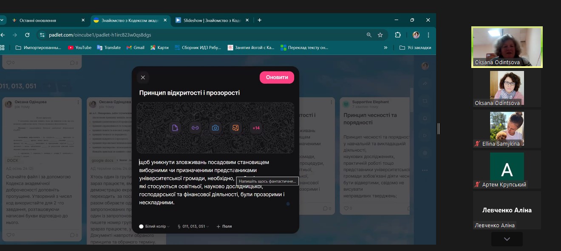Click the +14 more attachments icon

pyautogui.click(x=255, y=127)
